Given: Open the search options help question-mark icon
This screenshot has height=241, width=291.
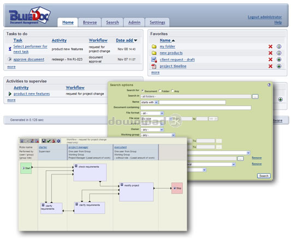Looking at the screenshot, I should [x=269, y=85].
